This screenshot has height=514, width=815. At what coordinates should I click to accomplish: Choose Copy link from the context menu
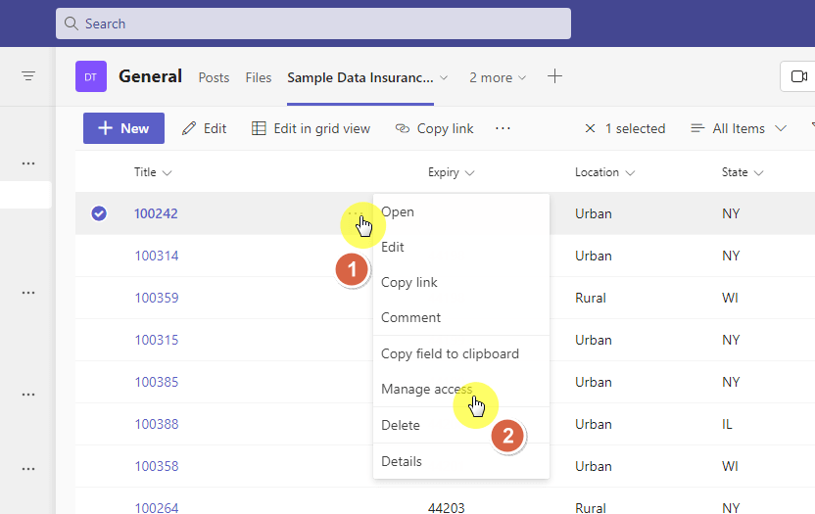(x=461, y=283)
